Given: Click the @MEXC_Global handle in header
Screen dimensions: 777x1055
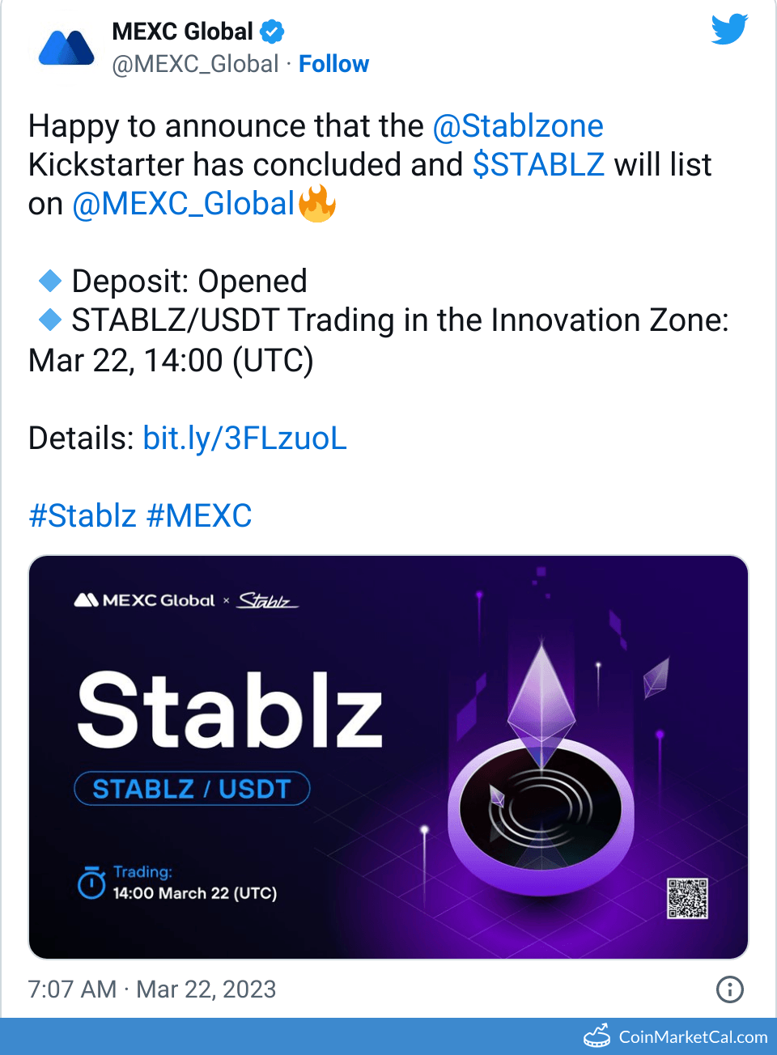Looking at the screenshot, I should [195, 64].
